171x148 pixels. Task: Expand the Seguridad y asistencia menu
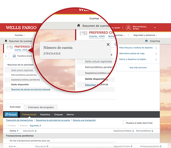point(145,35)
